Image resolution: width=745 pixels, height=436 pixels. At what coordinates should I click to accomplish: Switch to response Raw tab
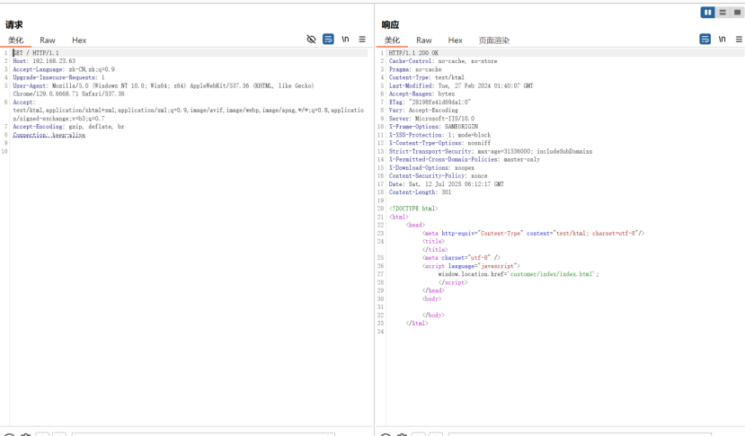[x=424, y=40]
